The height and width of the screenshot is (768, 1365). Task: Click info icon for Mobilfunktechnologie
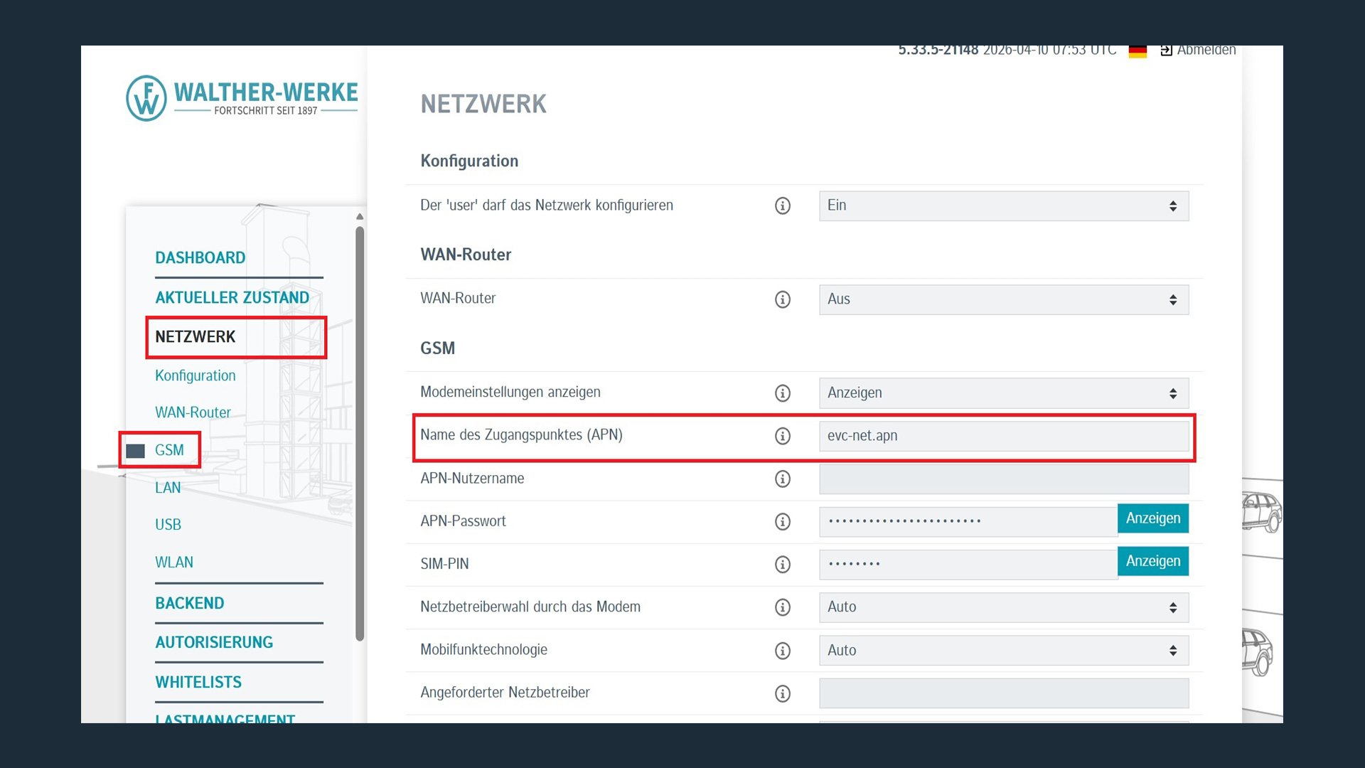(782, 650)
